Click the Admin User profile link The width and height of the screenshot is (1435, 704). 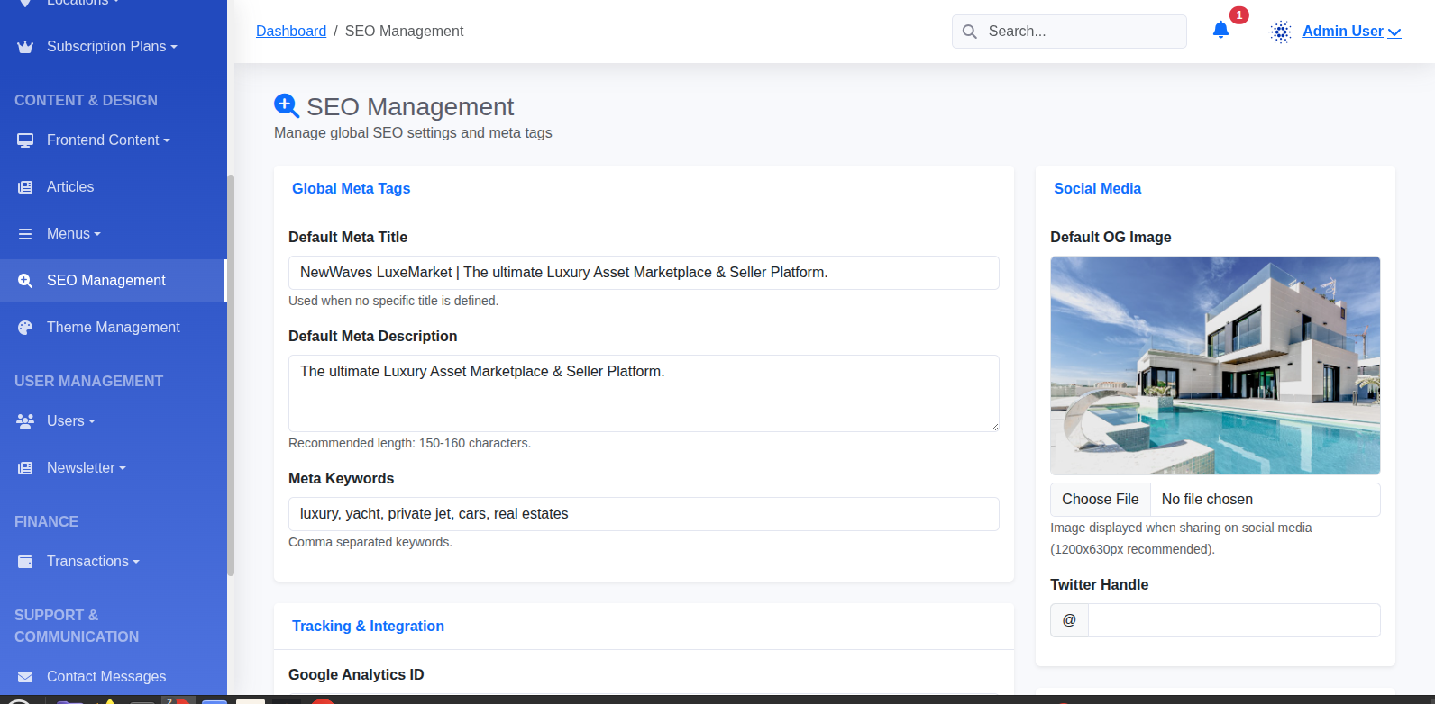click(x=1343, y=31)
